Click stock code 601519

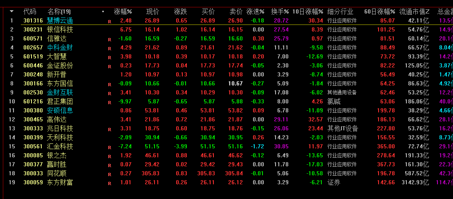click(x=33, y=56)
